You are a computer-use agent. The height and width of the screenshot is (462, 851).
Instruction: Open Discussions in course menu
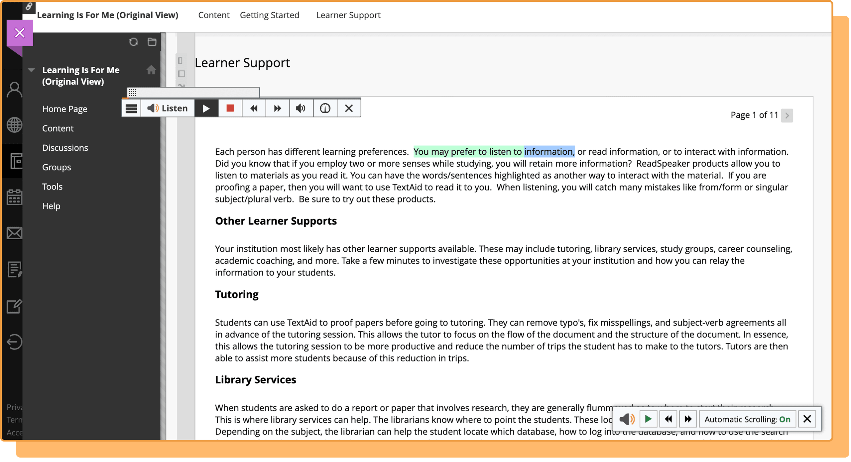click(65, 148)
